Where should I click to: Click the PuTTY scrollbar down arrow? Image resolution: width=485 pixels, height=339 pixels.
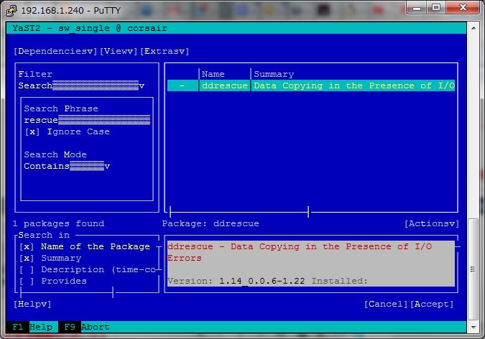point(474,327)
